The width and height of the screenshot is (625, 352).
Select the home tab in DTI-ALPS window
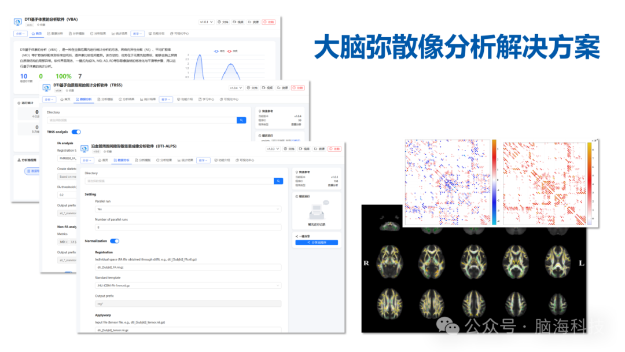pyautogui.click(x=103, y=160)
